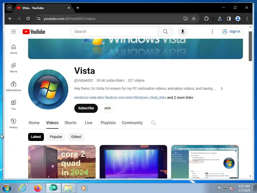Open History in the sidebar
This screenshot has height=193, width=257.
14,124
